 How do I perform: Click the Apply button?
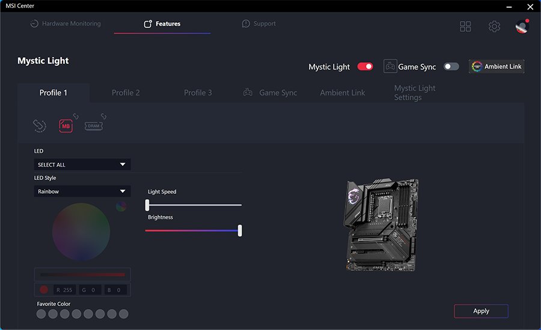point(481,311)
